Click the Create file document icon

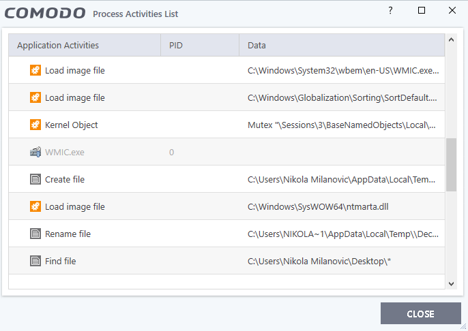tap(35, 179)
